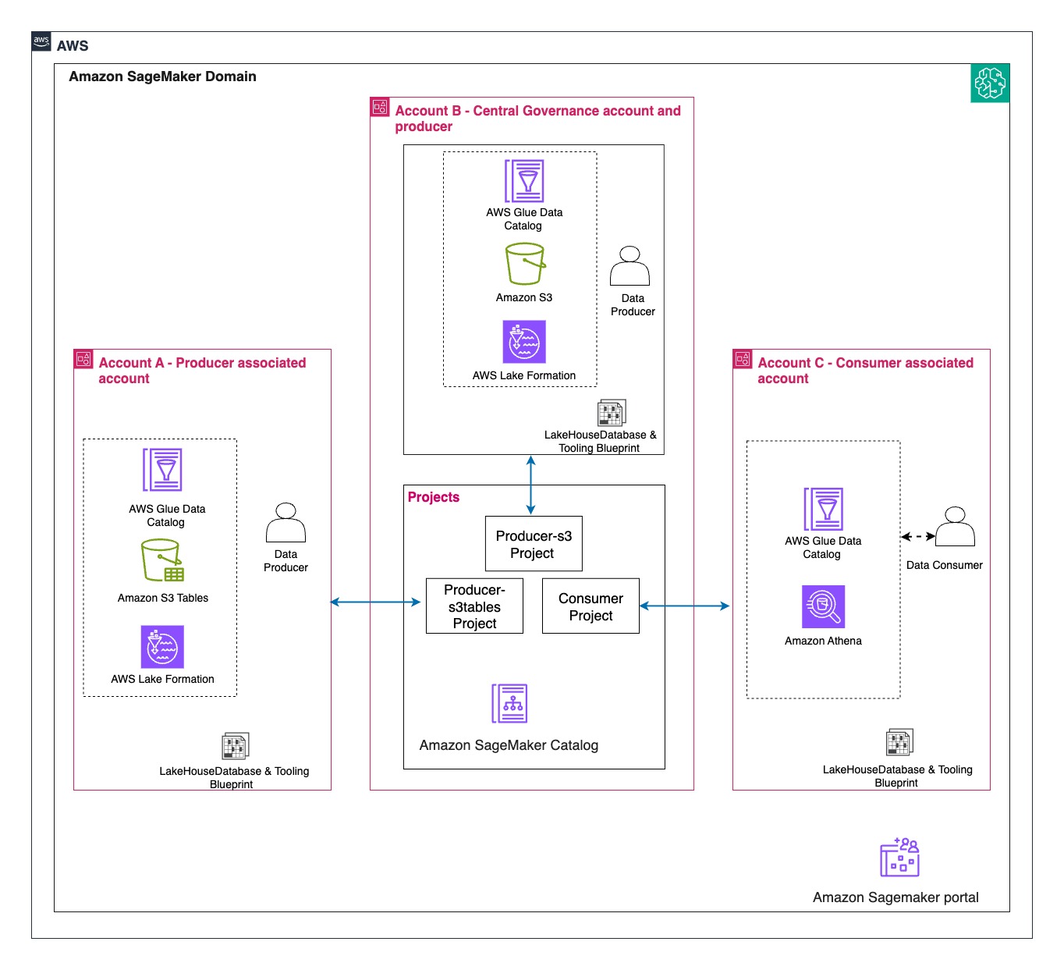Select the Data Consumer user icon
Viewport: 1064px width, 970px height.
[x=955, y=527]
